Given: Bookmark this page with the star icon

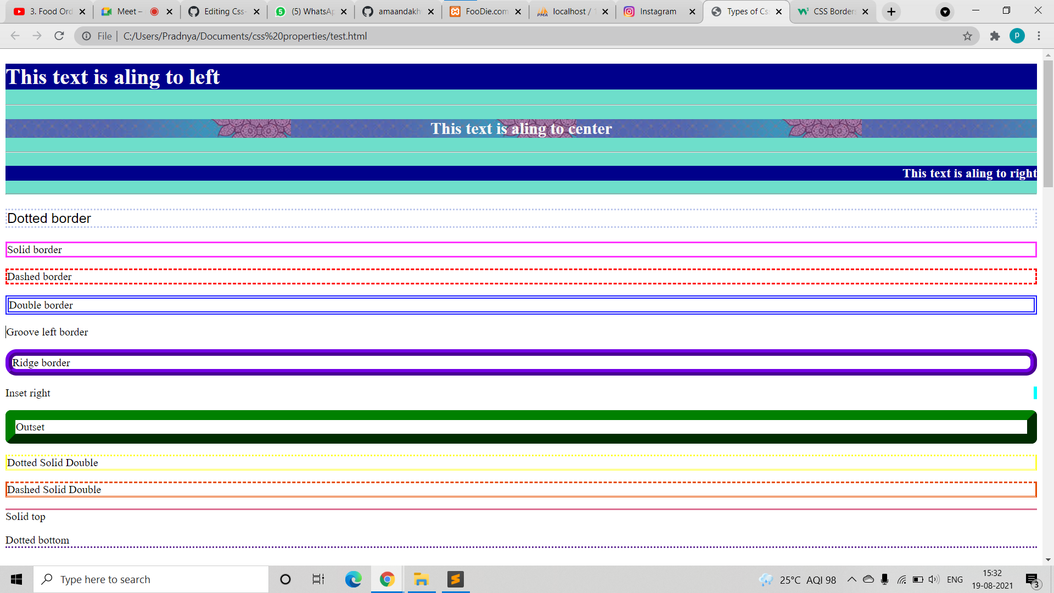Looking at the screenshot, I should [x=967, y=36].
